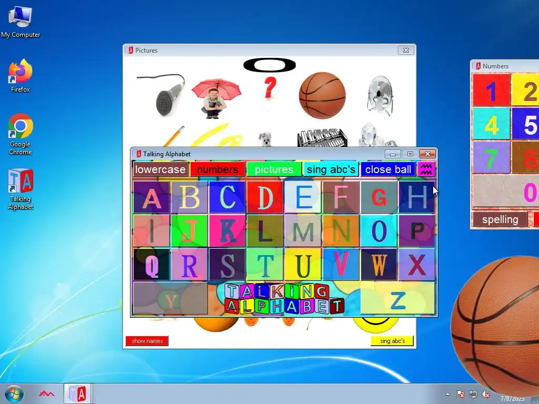This screenshot has height=404, width=539.
Task: Click the letter F tile
Action: (341, 197)
